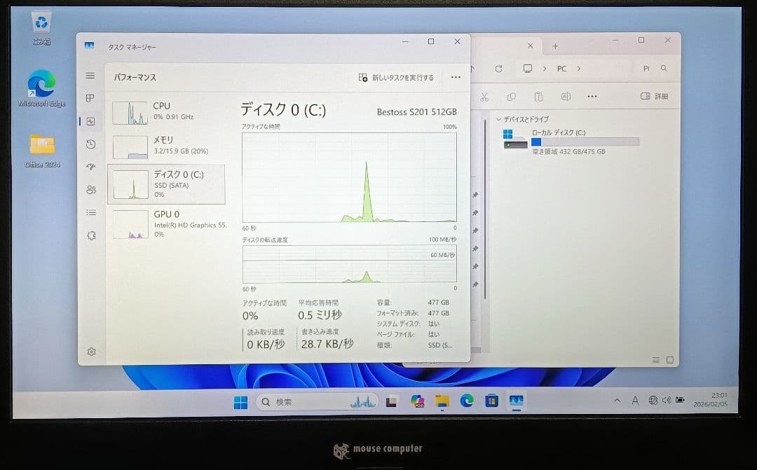Select the Users icon in Task Manager sidebar
This screenshot has width=757, height=470.
point(91,189)
